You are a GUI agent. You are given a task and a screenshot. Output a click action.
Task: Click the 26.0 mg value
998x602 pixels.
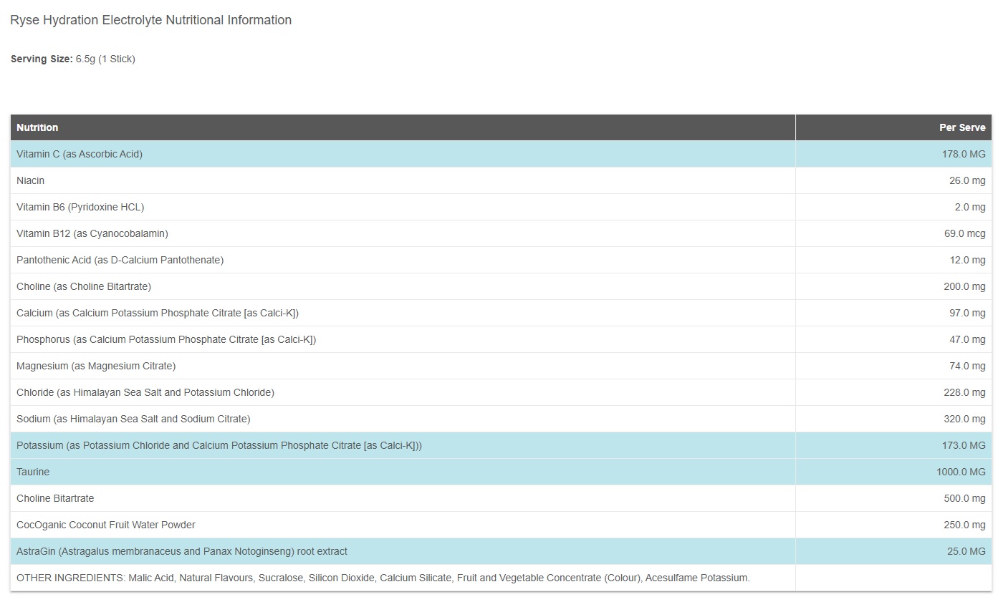coord(967,180)
